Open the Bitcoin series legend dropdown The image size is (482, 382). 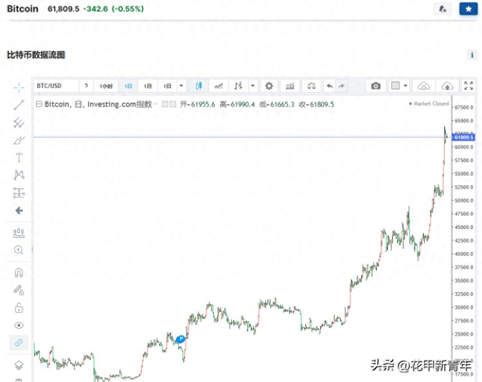[156, 104]
